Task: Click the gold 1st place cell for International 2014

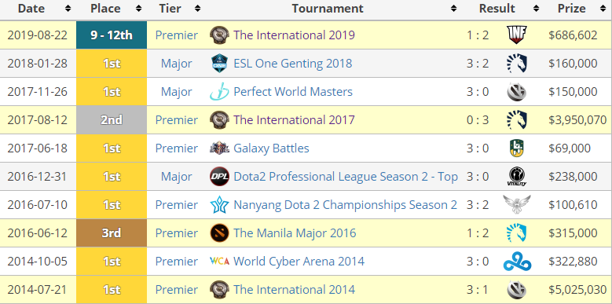Action: (112, 290)
